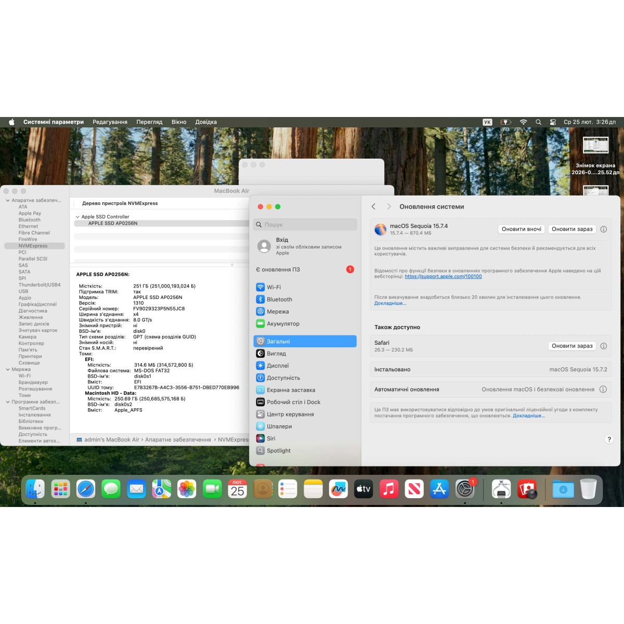This screenshot has height=624, width=624.
Task: Click Оновити зараз for macOS Sequoia
Action: coord(572,229)
